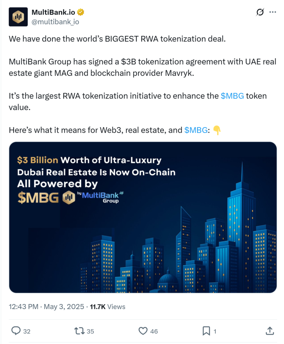Open the $MBG cashtag in the third paragraph
This screenshot has width=284, height=344.
(x=232, y=96)
